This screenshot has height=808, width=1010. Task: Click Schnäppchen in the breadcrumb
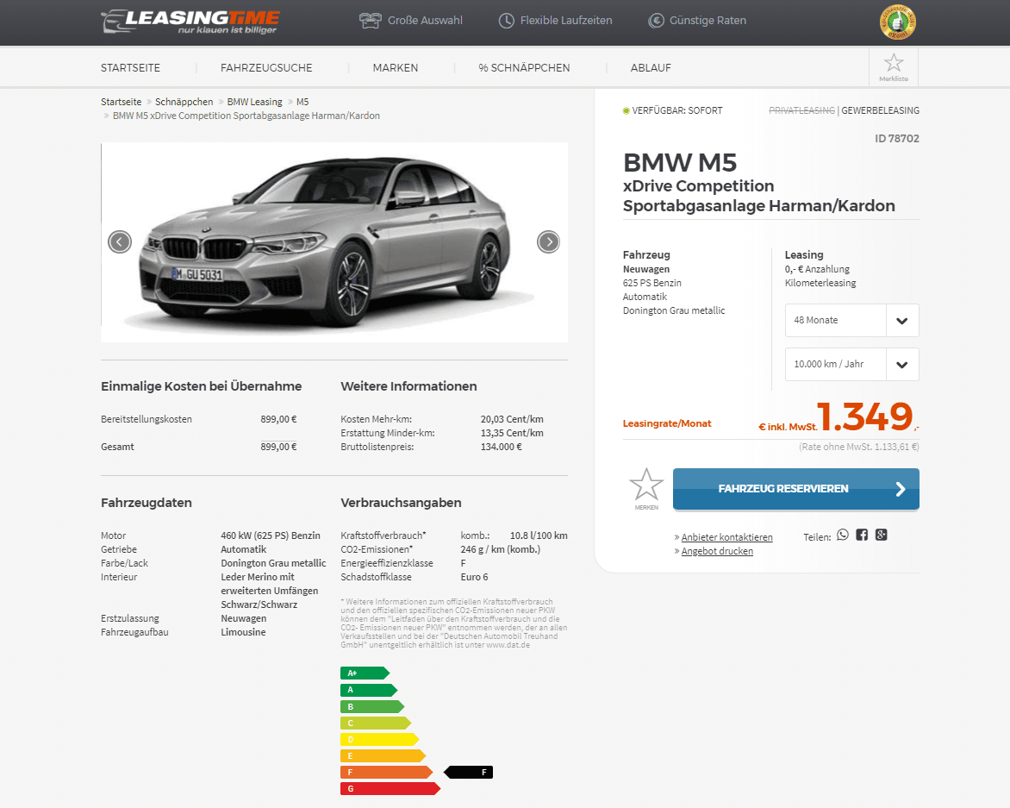184,102
